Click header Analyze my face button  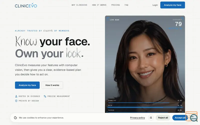[172, 5]
